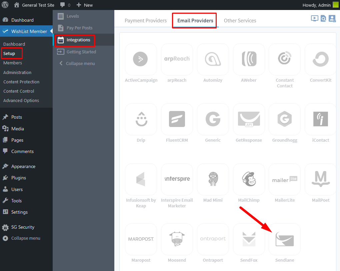Viewport: 340px width, 271px height.
Task: Open the WordPress Dashboard menu
Action: coord(26,20)
